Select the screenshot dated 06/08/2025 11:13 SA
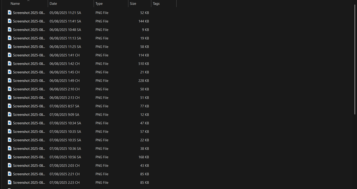Image resolution: width=357 pixels, height=189 pixels. click(29, 38)
